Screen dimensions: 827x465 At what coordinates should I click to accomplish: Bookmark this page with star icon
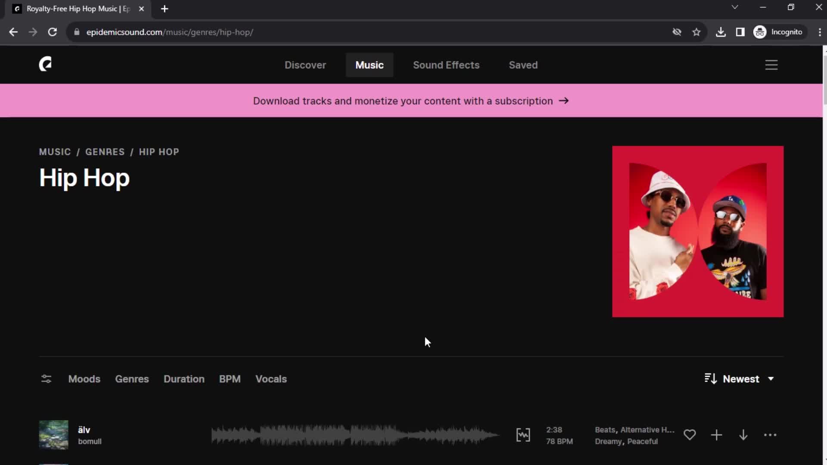(696, 32)
